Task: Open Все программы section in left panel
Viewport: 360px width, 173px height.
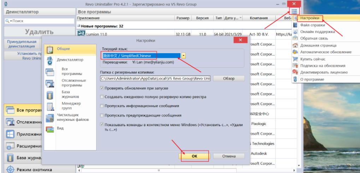Action: pyautogui.click(x=23, y=110)
